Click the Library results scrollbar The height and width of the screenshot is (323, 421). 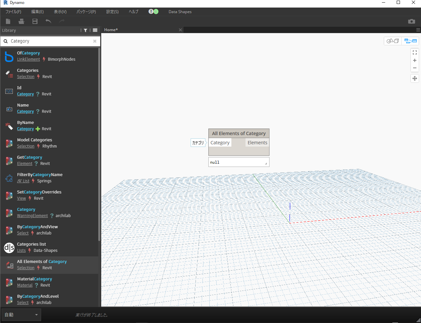pyautogui.click(x=99, y=144)
